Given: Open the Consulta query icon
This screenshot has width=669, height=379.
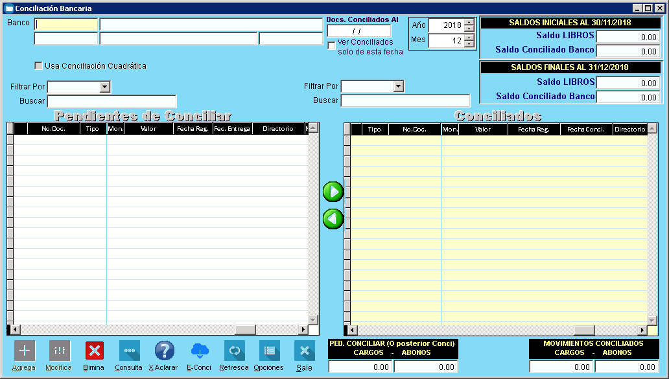Looking at the screenshot, I should click(x=129, y=350).
